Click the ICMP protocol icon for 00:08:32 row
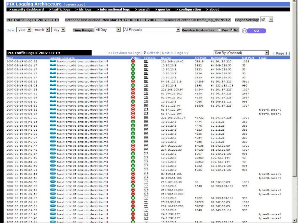Image resolution: width=298 pixels, height=223 pixels. tap(146, 109)
